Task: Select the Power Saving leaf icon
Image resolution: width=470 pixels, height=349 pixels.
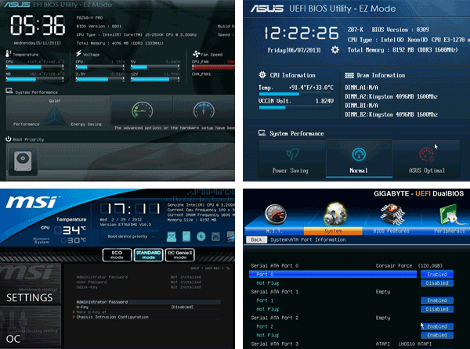Action: click(291, 156)
